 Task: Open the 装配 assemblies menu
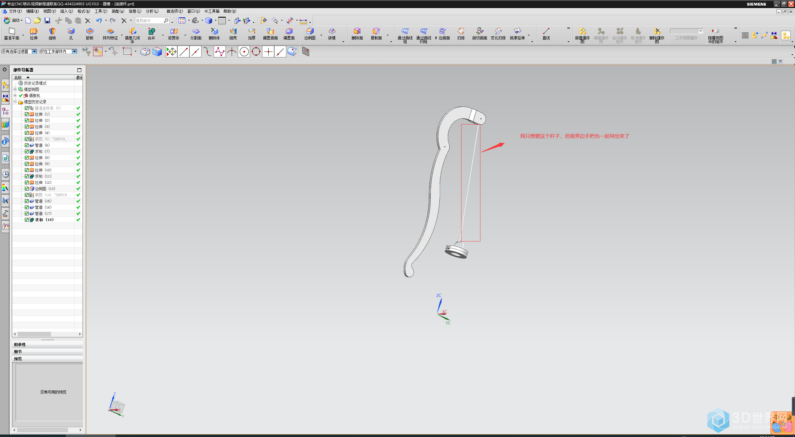click(118, 11)
